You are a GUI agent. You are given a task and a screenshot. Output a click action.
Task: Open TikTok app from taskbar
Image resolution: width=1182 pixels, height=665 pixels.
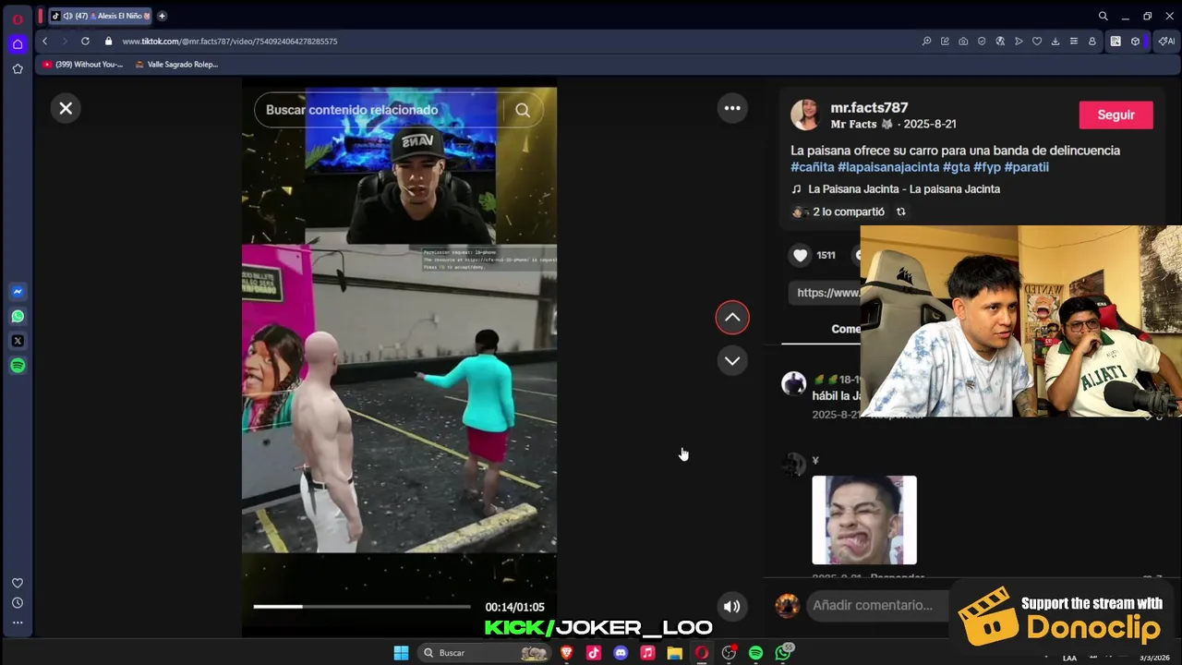pos(594,653)
